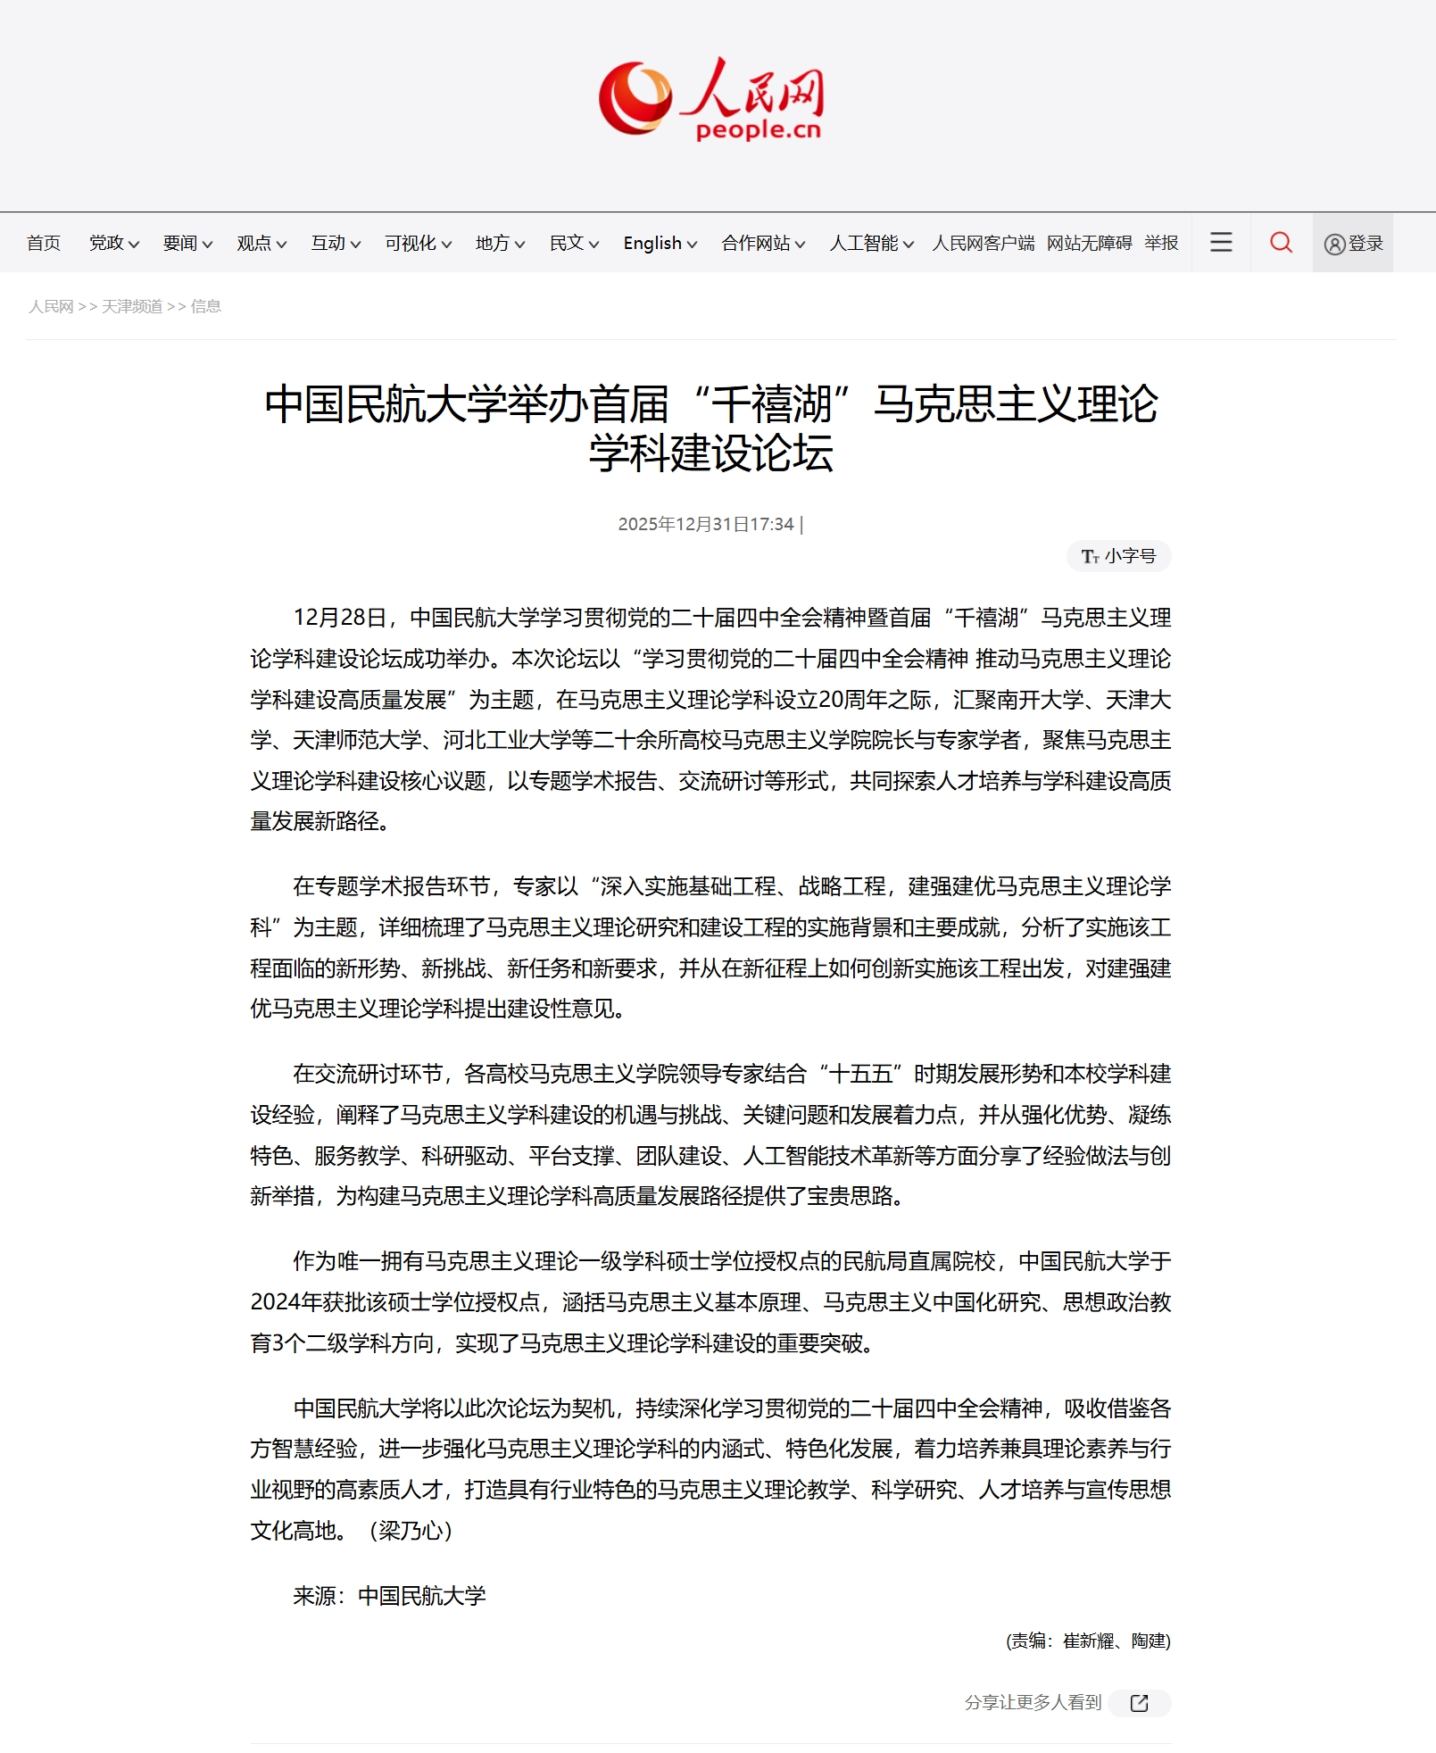
Task: Click the share arrow icon
Action: click(1139, 1703)
